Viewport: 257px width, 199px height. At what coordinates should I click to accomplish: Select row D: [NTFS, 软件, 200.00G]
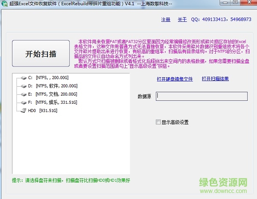point(53,86)
